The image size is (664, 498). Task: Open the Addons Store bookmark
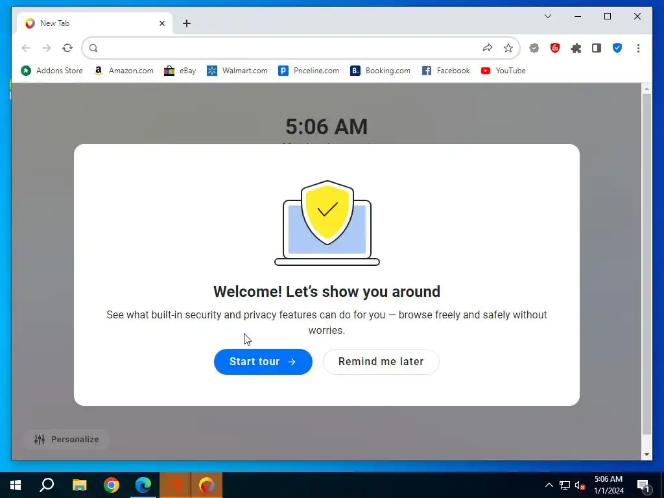click(x=52, y=71)
